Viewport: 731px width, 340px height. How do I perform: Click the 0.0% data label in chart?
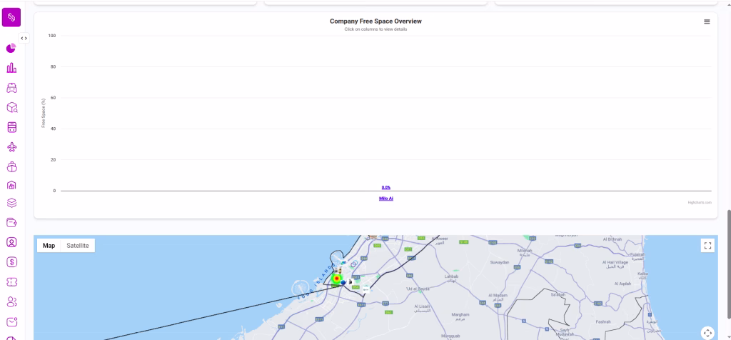pos(386,187)
